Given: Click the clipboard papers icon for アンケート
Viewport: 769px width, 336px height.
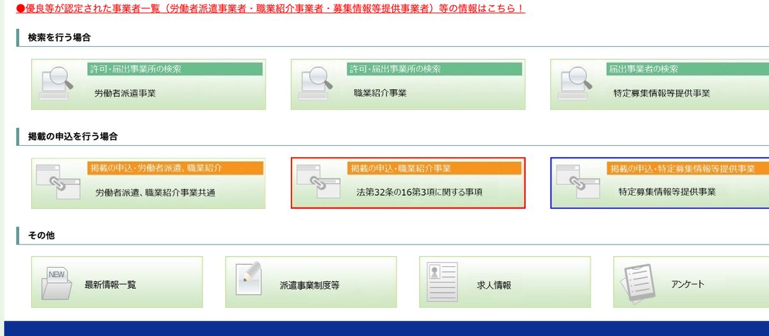Looking at the screenshot, I should click(638, 283).
